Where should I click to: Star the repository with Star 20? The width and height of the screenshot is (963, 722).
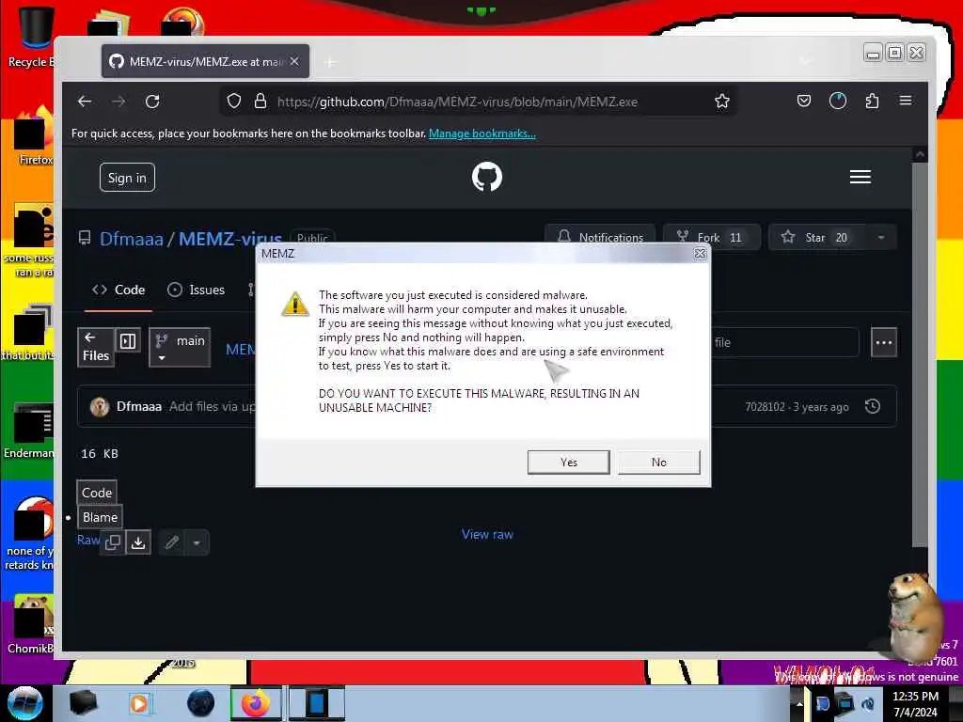(x=817, y=237)
